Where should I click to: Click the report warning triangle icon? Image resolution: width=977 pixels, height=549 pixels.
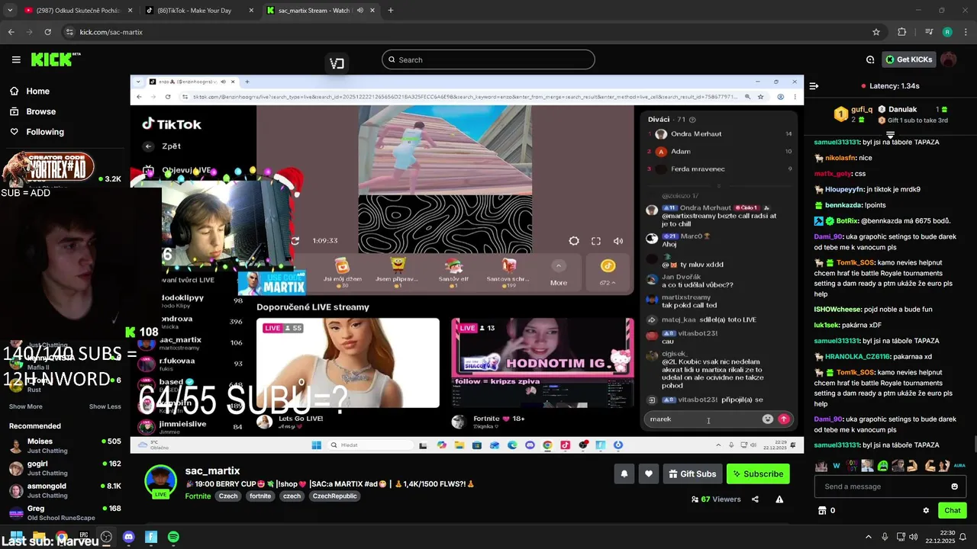click(x=779, y=499)
